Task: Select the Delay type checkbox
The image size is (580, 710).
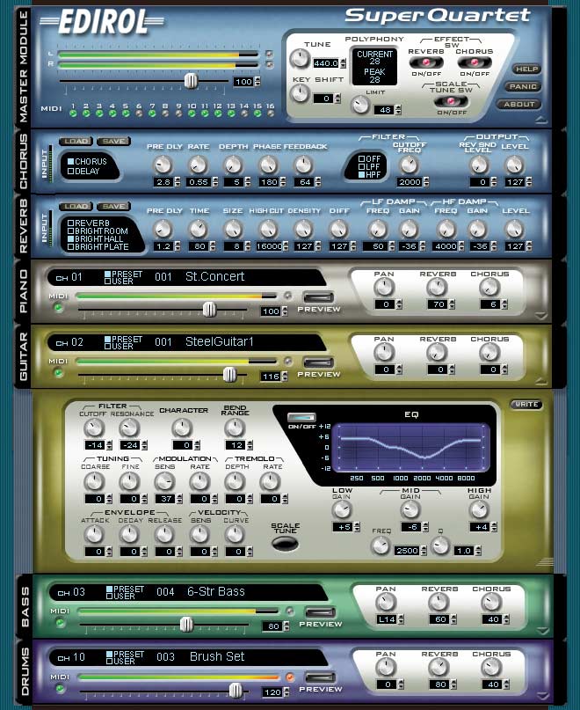Action: coord(70,172)
